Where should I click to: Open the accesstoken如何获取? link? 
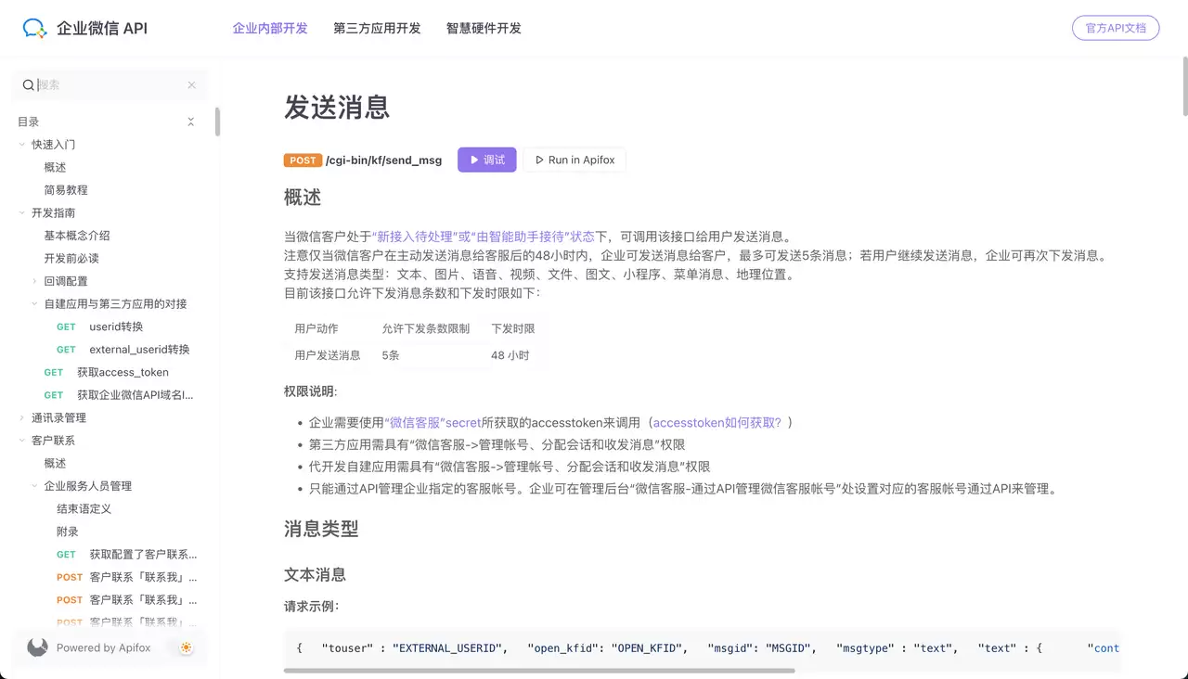tap(717, 422)
